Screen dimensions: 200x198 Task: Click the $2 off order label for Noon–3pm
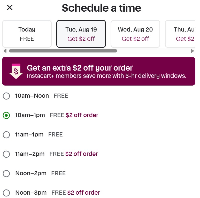pyautogui.click(x=84, y=193)
